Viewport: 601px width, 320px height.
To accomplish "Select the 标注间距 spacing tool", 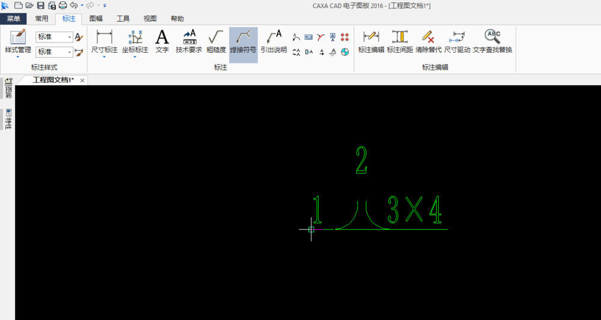I will (x=400, y=41).
